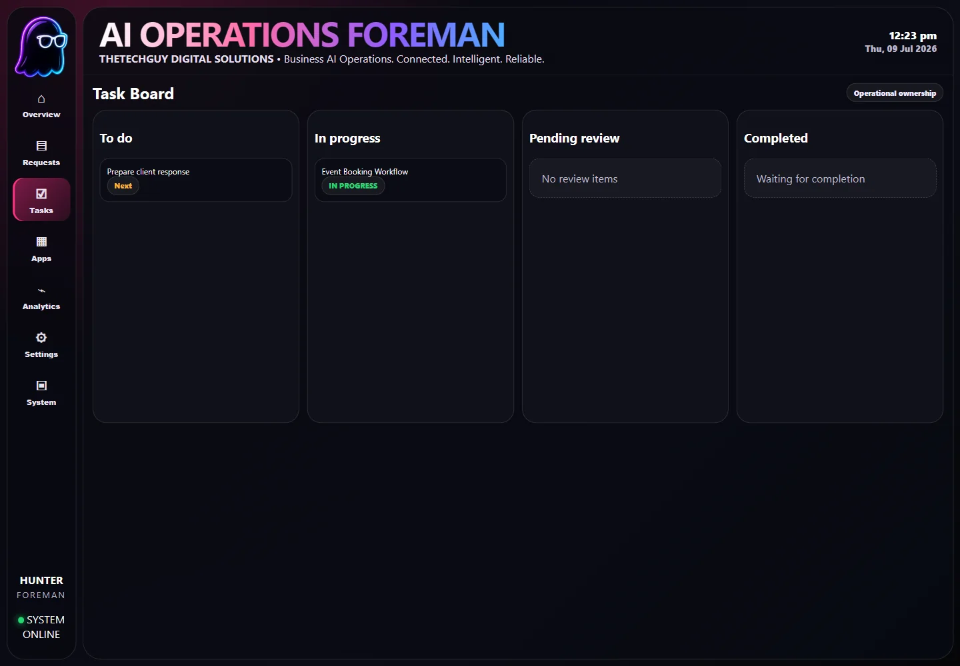
Task: Go to System label in sidebar
Action: (x=41, y=402)
